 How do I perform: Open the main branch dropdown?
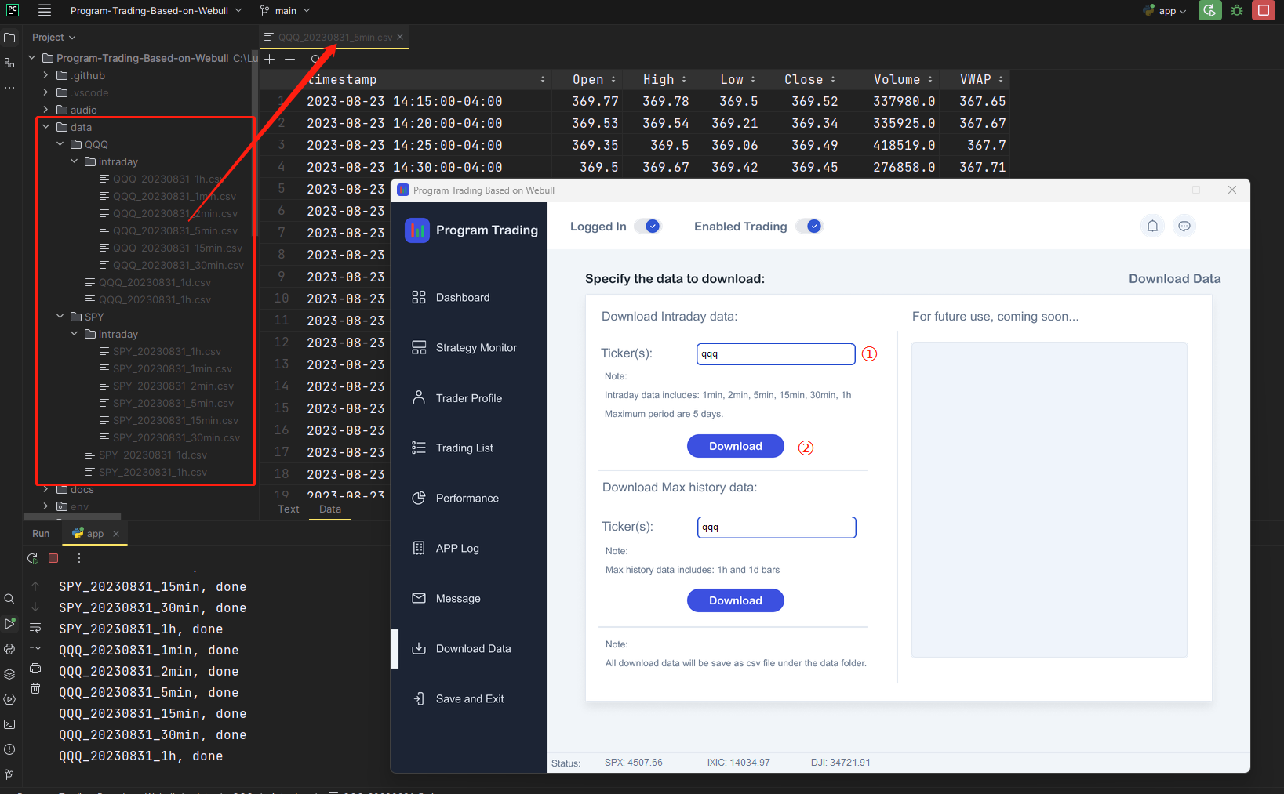click(286, 11)
